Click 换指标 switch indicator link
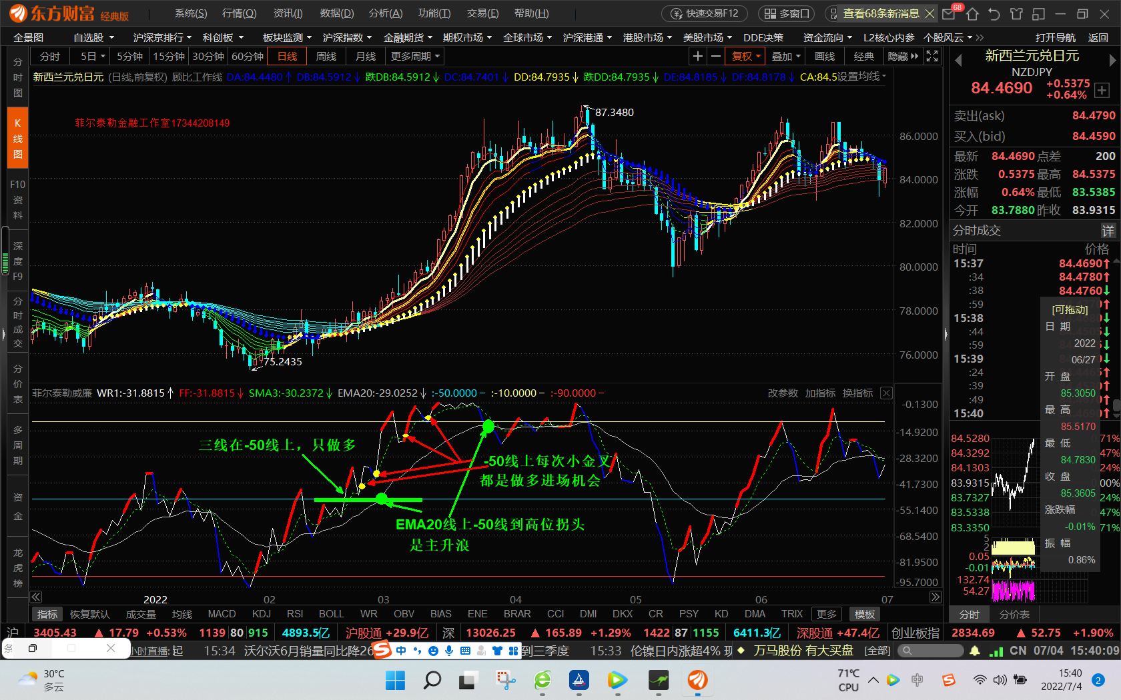The height and width of the screenshot is (700, 1121). (857, 393)
